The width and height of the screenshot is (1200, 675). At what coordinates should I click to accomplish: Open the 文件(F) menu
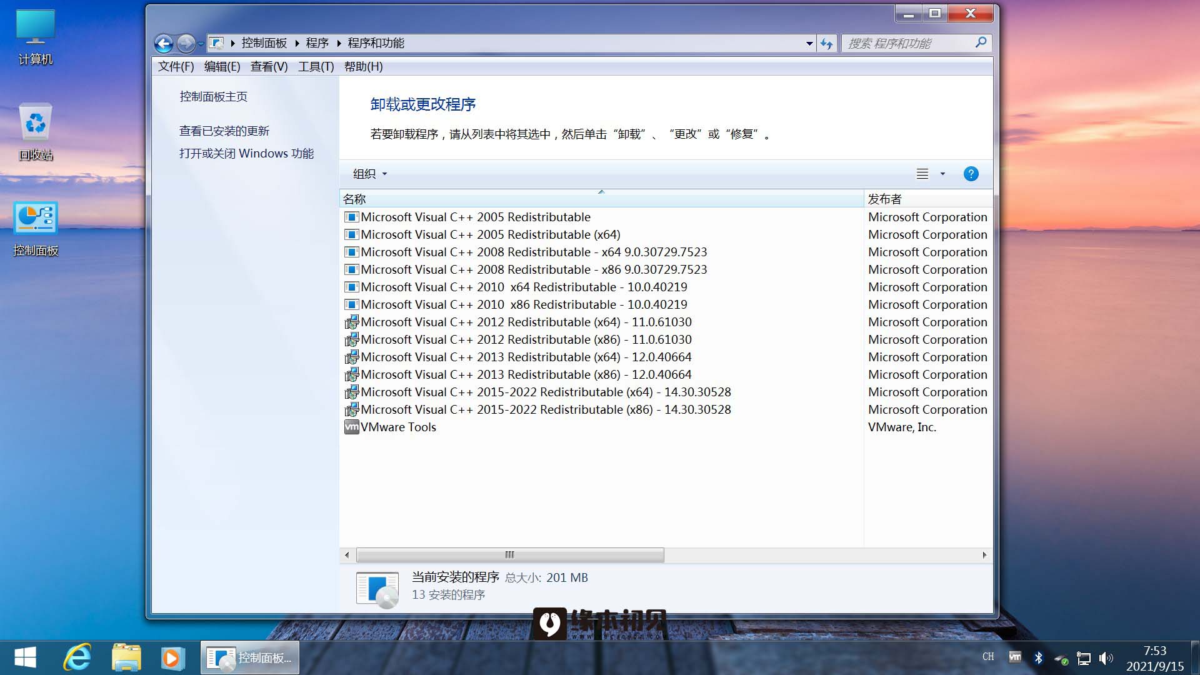point(176,66)
